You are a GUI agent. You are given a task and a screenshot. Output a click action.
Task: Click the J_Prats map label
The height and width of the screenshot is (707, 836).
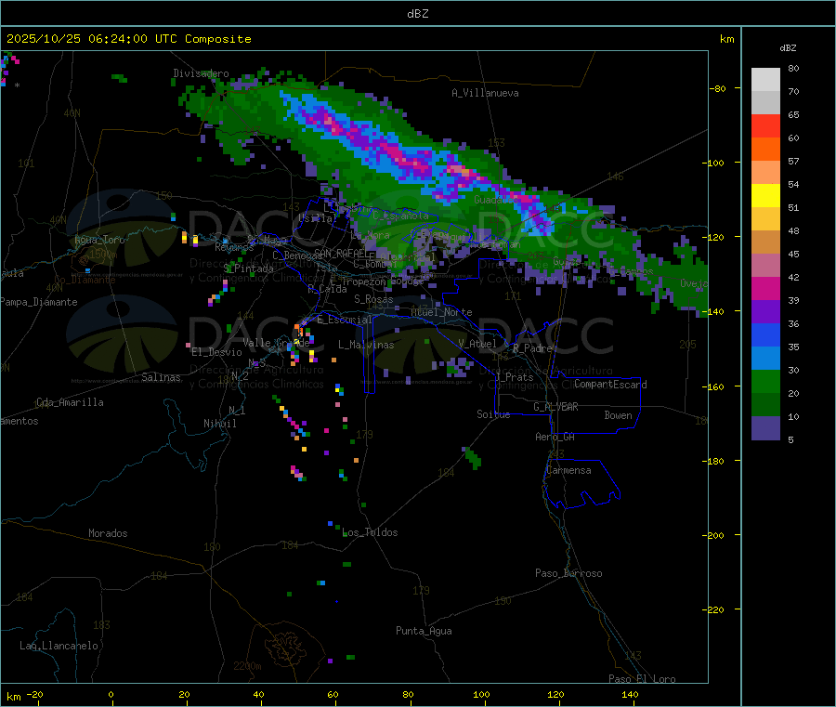515,377
